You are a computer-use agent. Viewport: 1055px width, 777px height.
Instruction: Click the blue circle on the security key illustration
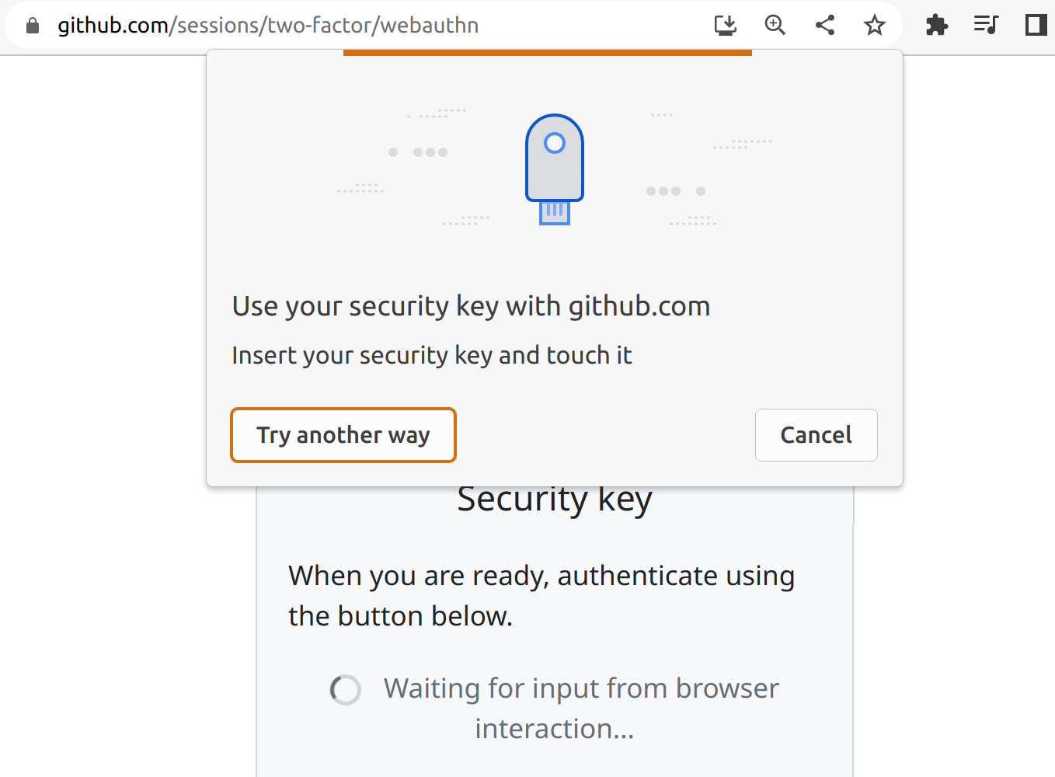[x=555, y=143]
